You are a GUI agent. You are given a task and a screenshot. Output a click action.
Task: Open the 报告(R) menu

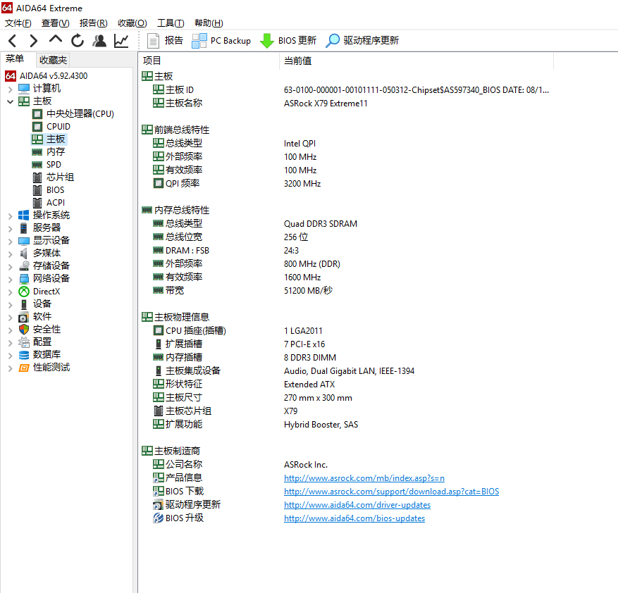coord(94,23)
